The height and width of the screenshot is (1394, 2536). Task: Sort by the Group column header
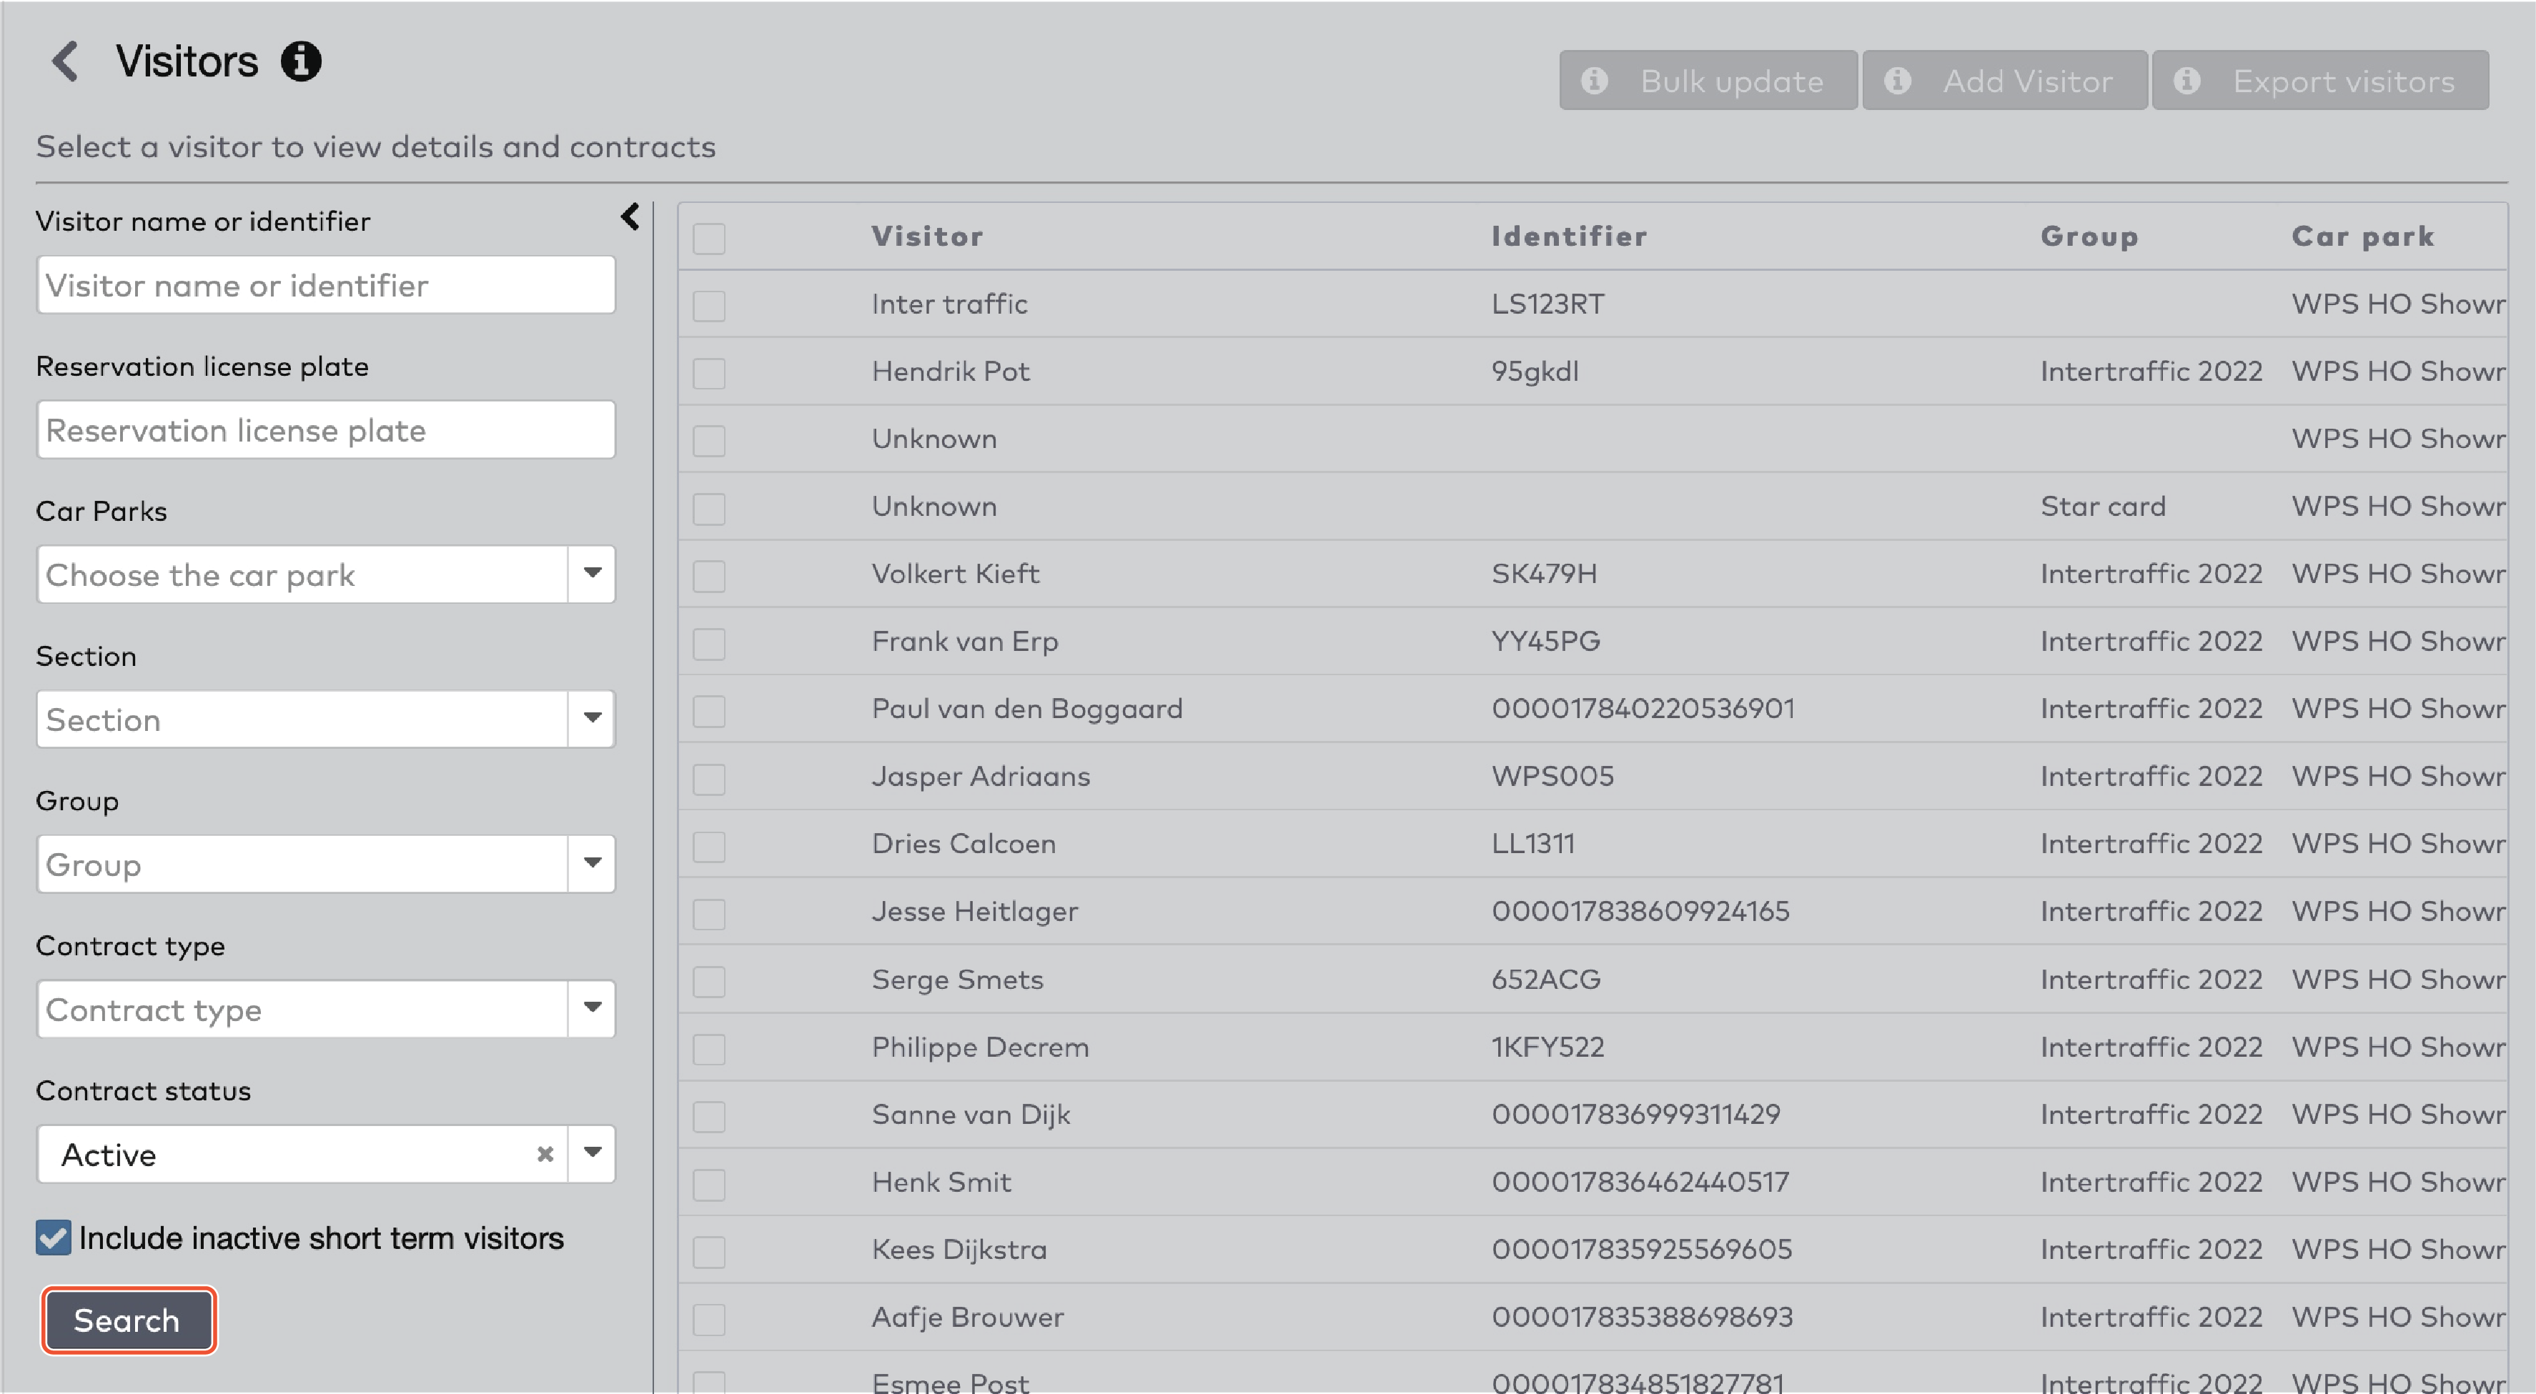tap(2089, 235)
